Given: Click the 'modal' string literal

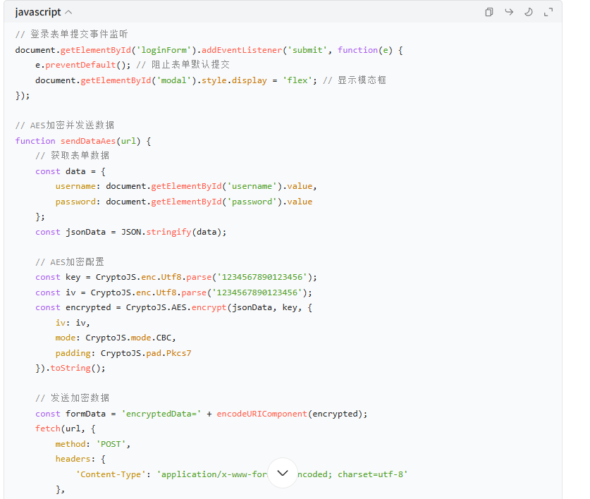Looking at the screenshot, I should pos(173,80).
